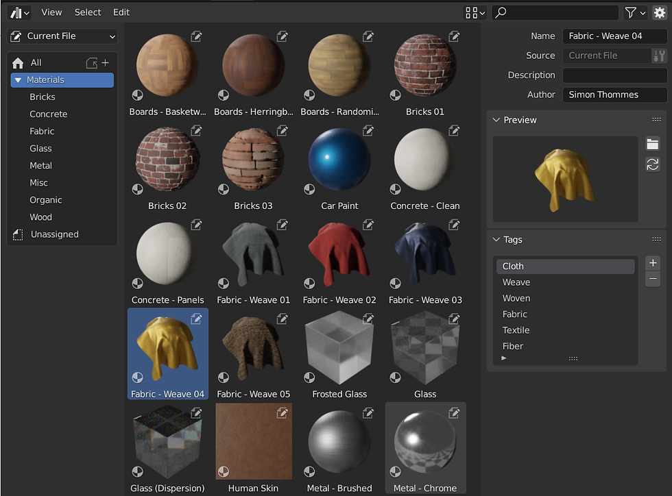Open the Edit menu
The width and height of the screenshot is (672, 496).
point(121,12)
